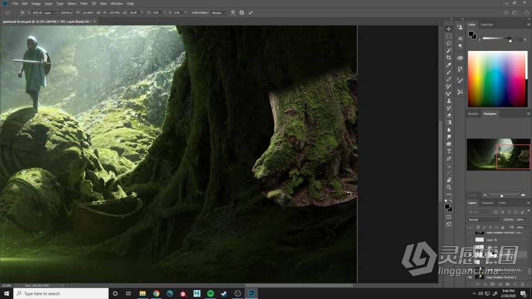Screen dimensions: 532x299
Task: Toggle maintain aspect ratio link
Action: pos(99,13)
